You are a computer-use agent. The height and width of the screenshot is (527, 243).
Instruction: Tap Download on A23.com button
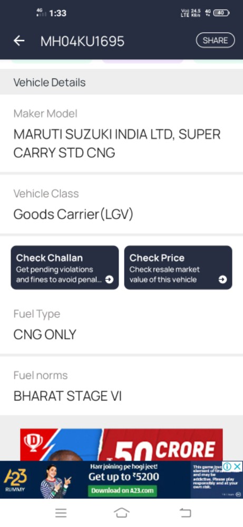point(123,490)
